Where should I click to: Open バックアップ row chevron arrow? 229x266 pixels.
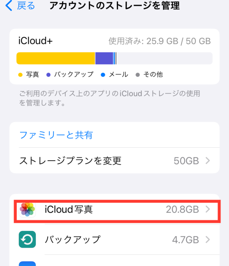pos(208,239)
